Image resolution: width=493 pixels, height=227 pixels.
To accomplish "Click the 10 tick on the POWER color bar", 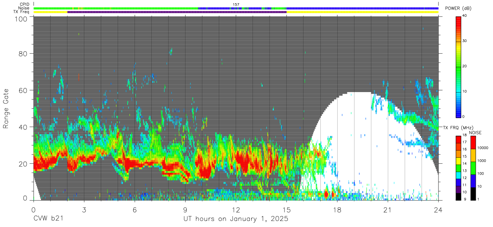I will (464, 91).
